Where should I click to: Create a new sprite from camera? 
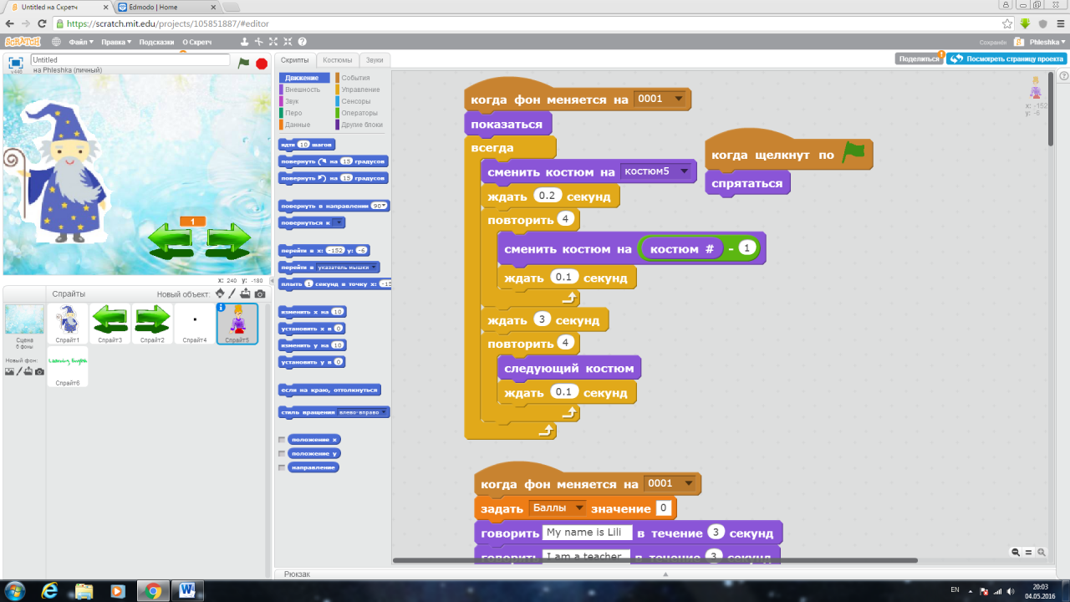coord(260,293)
